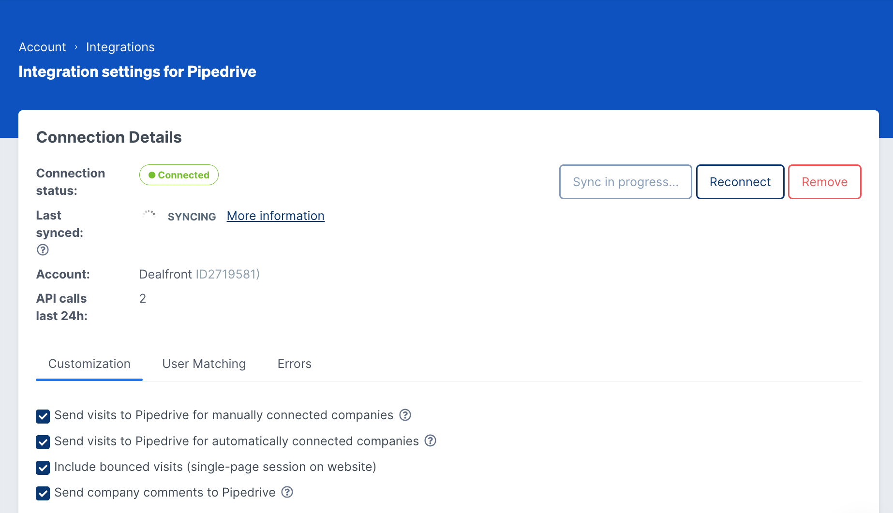This screenshot has width=893, height=513.
Task: Click the API calls count value 2
Action: pos(143,298)
